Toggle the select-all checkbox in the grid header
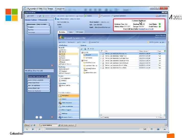 click(x=102, y=51)
